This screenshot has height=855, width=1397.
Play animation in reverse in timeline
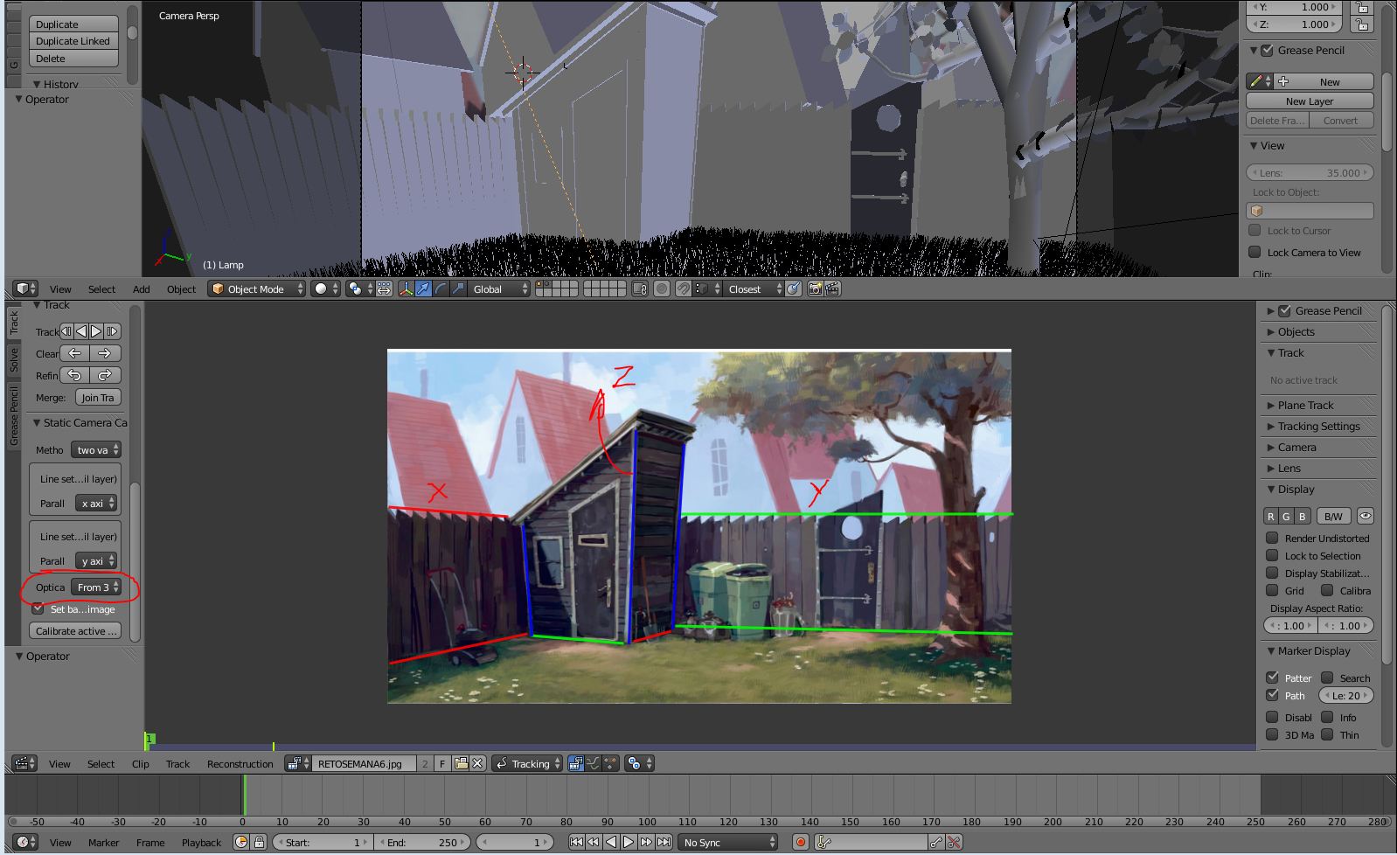(x=611, y=842)
